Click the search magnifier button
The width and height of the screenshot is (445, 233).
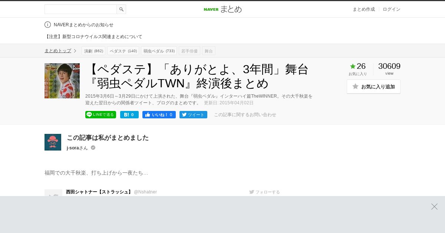(121, 9)
